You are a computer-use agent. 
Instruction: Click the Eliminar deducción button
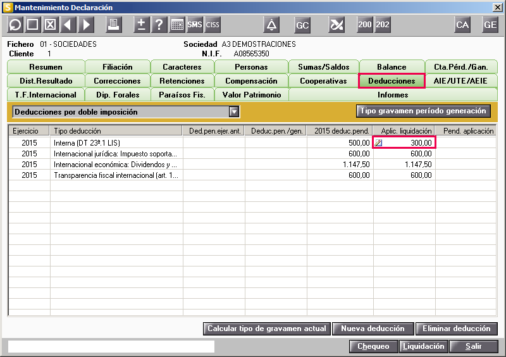[456, 329]
